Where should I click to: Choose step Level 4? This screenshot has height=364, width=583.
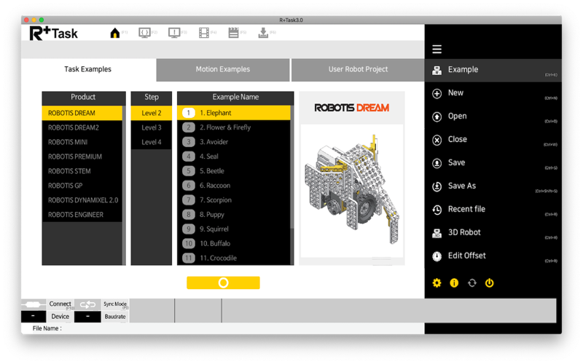tap(152, 142)
